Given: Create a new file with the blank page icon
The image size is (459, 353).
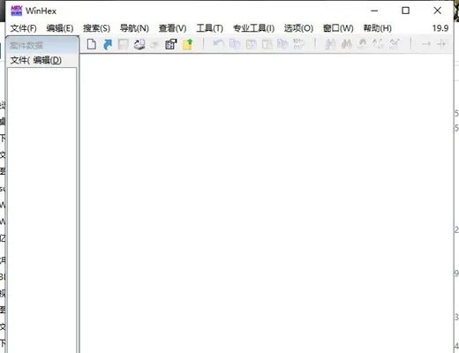Looking at the screenshot, I should 92,44.
